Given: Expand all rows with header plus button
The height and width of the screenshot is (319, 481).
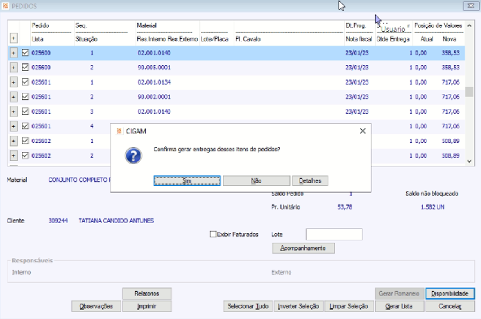Looking at the screenshot, I should coord(14,38).
